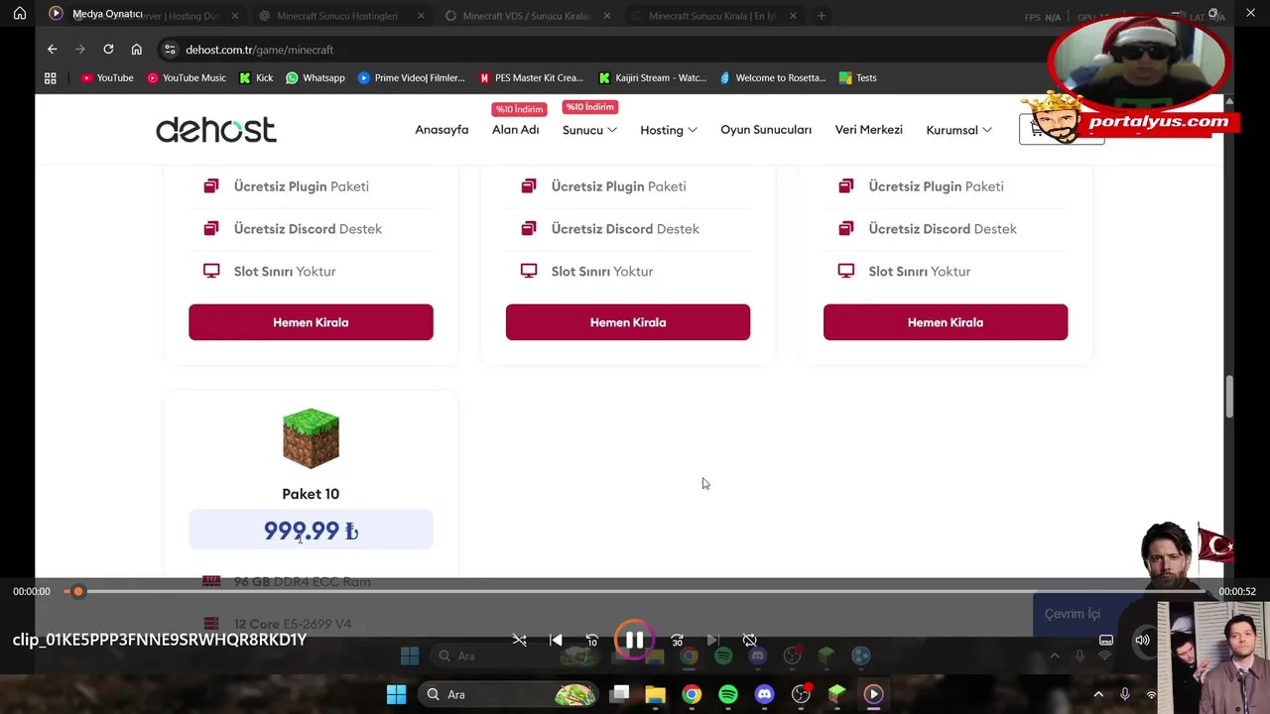Click the dehost logo

point(216,130)
